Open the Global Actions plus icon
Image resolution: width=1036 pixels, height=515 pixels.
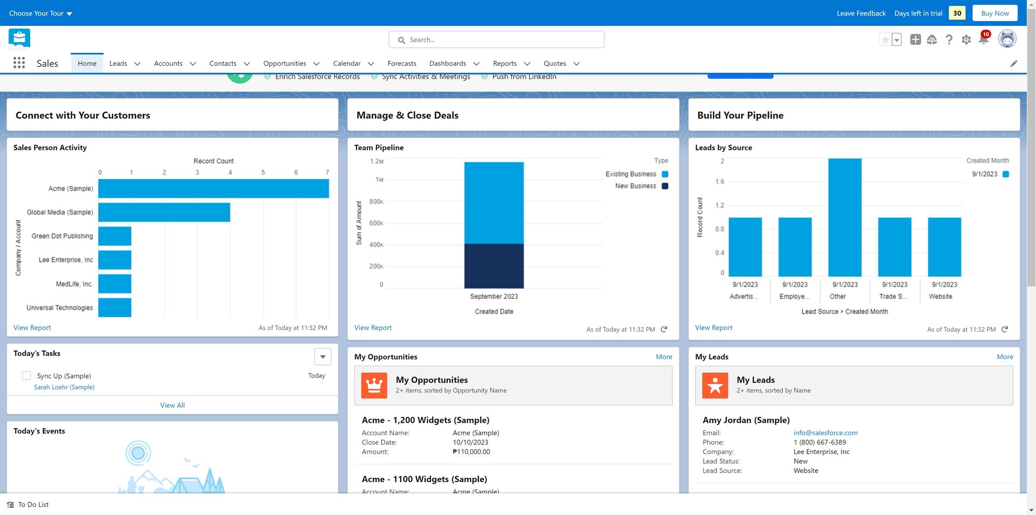pyautogui.click(x=915, y=39)
